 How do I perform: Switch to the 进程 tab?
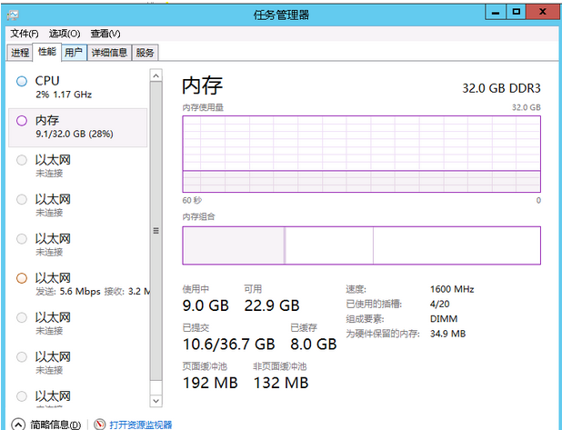coord(20,53)
